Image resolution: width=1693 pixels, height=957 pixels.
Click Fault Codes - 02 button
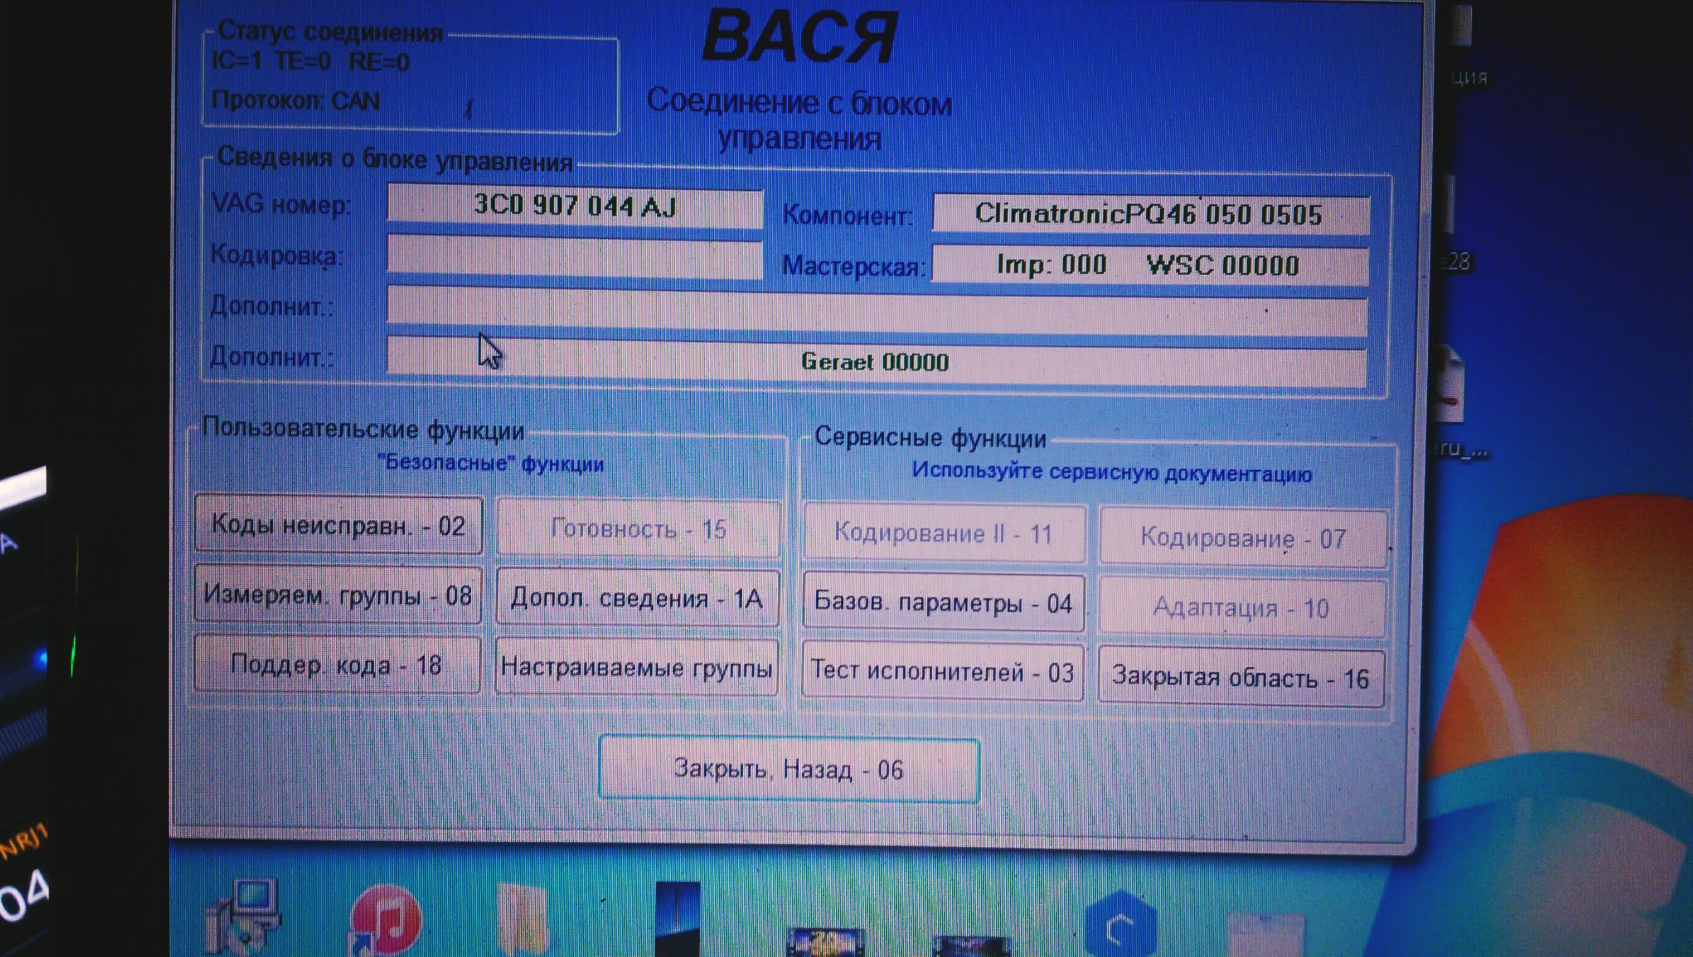click(339, 525)
